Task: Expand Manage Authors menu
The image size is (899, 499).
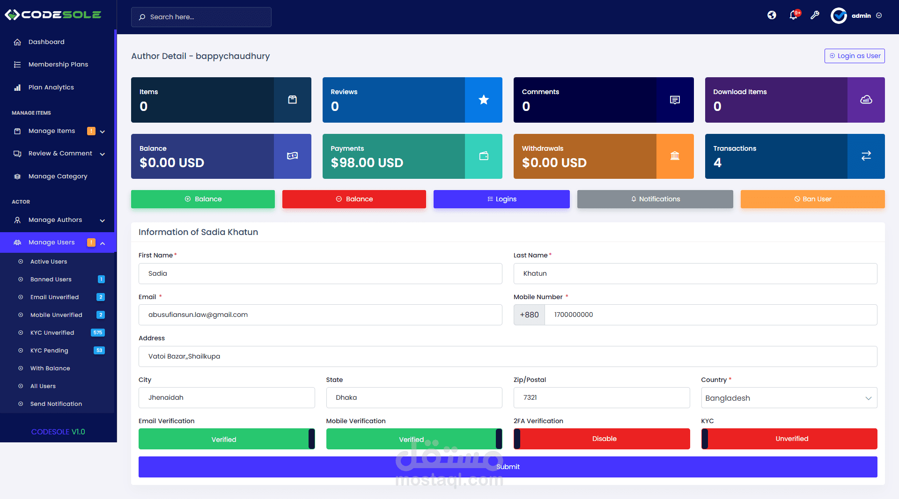Action: pyautogui.click(x=59, y=220)
